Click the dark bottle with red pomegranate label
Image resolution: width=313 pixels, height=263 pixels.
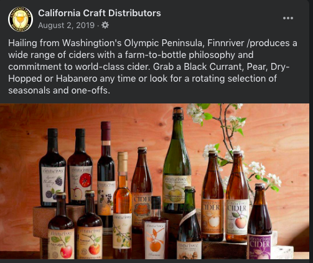point(80,166)
